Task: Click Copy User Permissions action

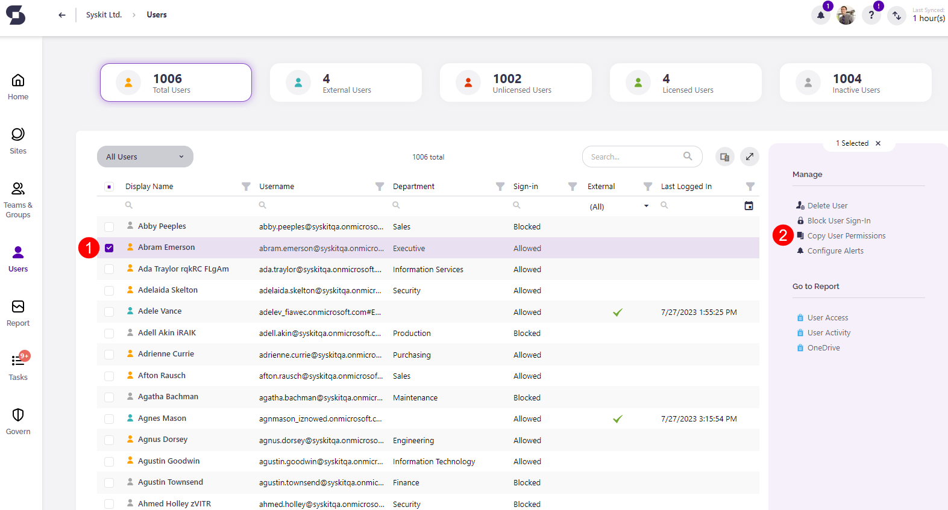Action: pos(841,235)
